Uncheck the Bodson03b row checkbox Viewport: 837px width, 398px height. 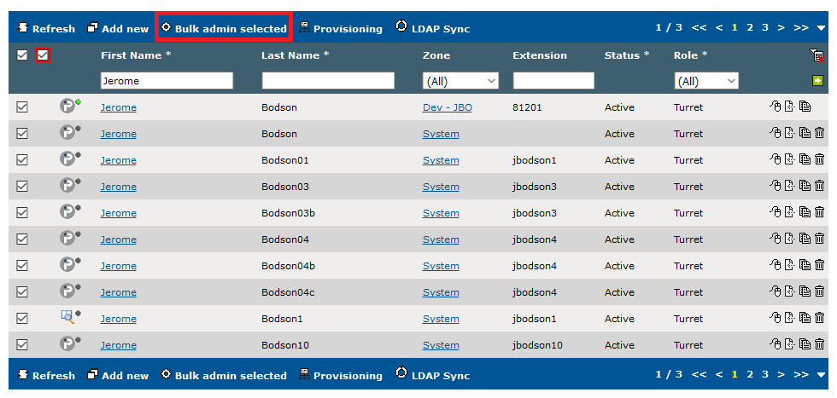click(22, 212)
